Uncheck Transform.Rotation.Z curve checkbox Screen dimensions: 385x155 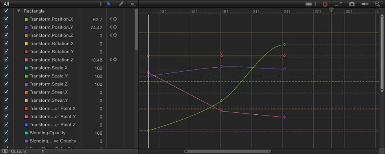point(6,59)
